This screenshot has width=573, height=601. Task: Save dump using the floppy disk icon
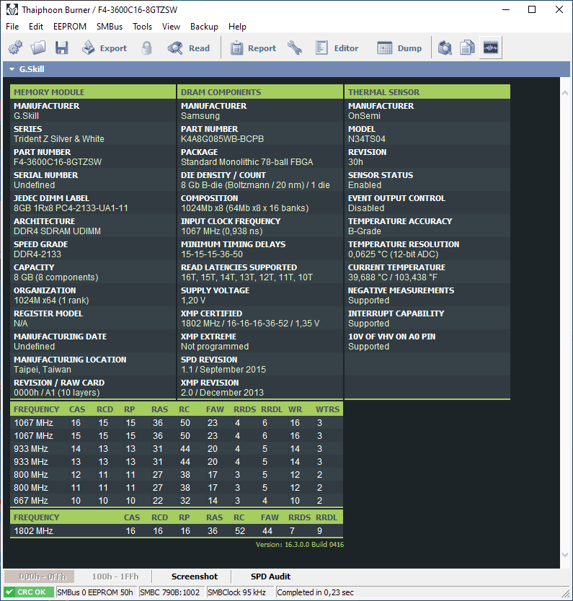[x=61, y=48]
